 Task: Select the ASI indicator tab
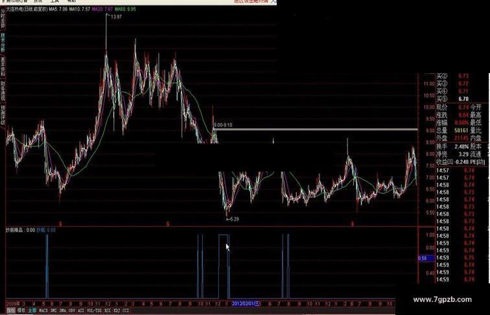click(80, 310)
